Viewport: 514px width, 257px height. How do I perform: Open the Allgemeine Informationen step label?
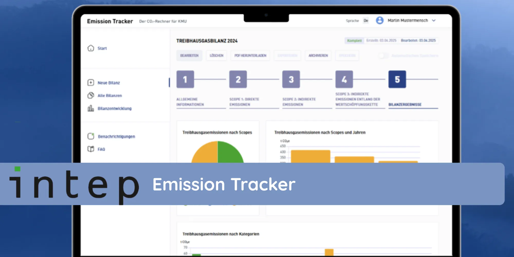click(x=190, y=102)
